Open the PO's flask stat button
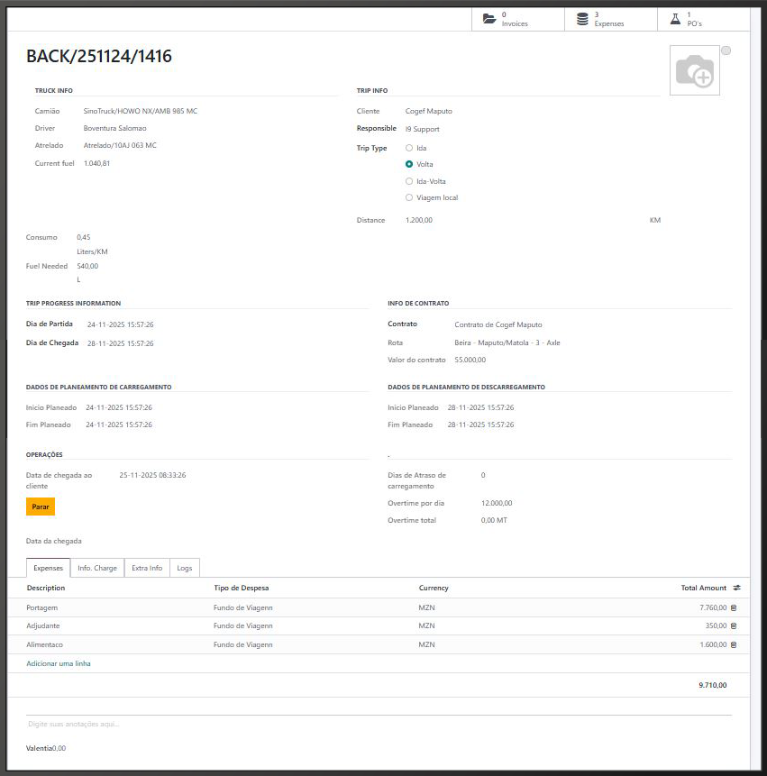Image resolution: width=767 pixels, height=776 pixels. tap(704, 19)
